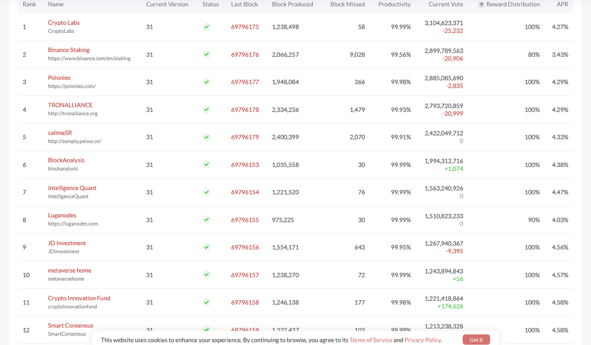Open last block 69796176
Viewport: 591px width, 345px height.
(245, 54)
